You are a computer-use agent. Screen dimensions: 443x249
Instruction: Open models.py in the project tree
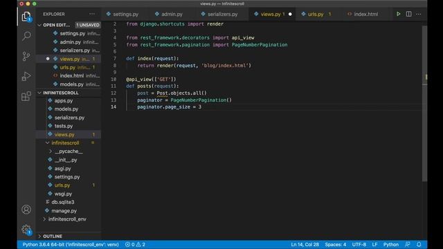(x=69, y=109)
